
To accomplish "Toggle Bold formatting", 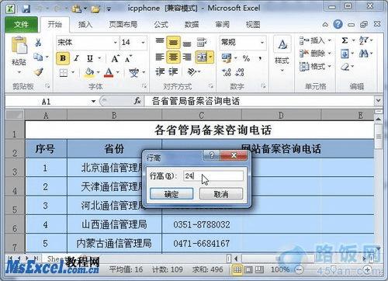I will [x=63, y=58].
